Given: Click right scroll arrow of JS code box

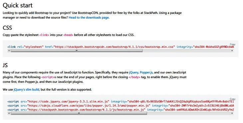Looking at the screenshot, I should pyautogui.click(x=232, y=113).
